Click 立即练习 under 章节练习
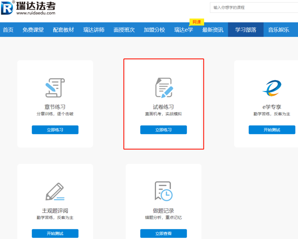The width and height of the screenshot is (298, 239). coord(55,130)
